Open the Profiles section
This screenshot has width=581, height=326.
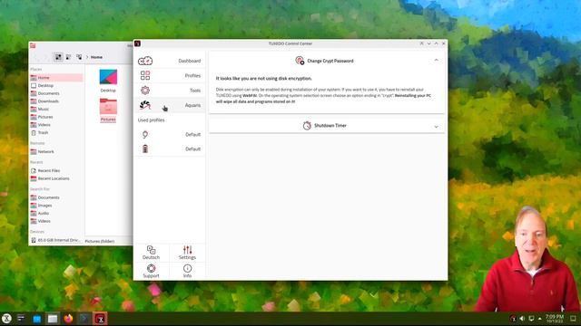[x=170, y=75]
